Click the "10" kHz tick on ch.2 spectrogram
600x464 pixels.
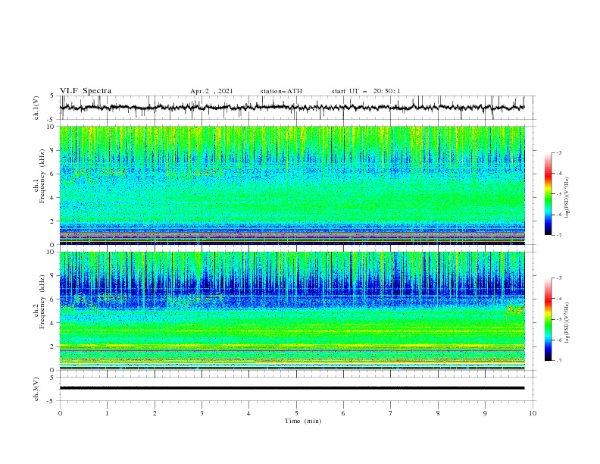52,252
